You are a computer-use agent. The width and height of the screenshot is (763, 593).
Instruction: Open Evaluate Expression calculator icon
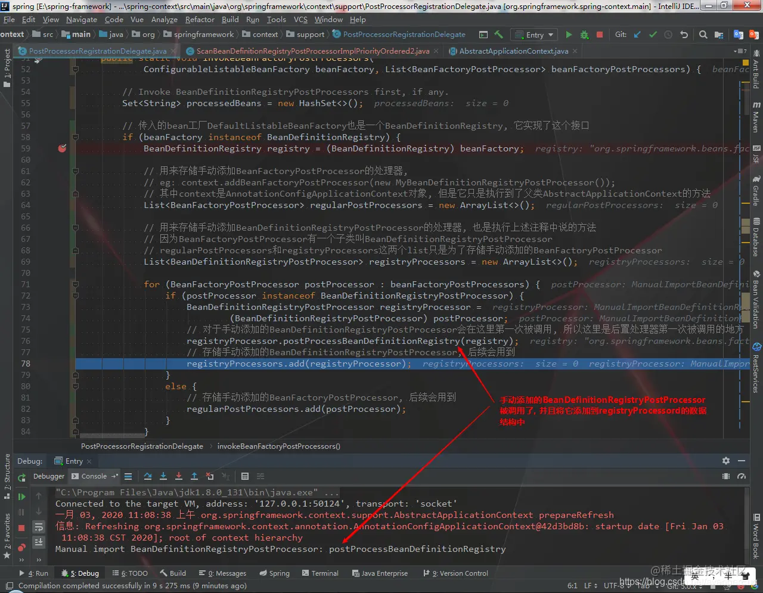coord(245,476)
